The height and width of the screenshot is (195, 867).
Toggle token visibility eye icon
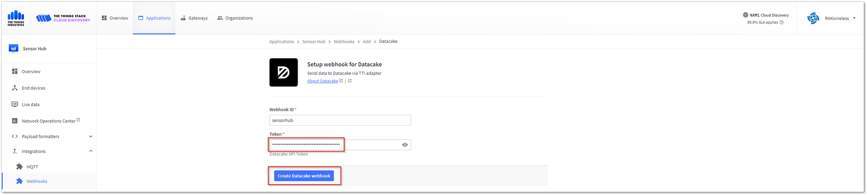click(405, 145)
